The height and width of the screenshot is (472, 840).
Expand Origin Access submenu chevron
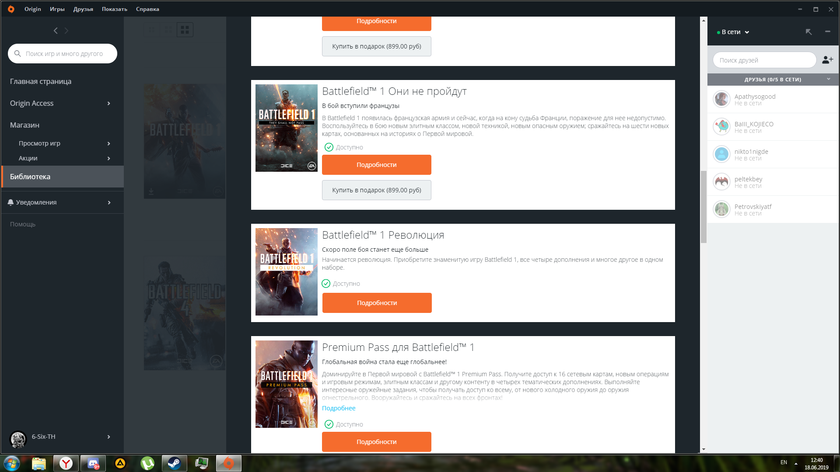click(x=109, y=104)
